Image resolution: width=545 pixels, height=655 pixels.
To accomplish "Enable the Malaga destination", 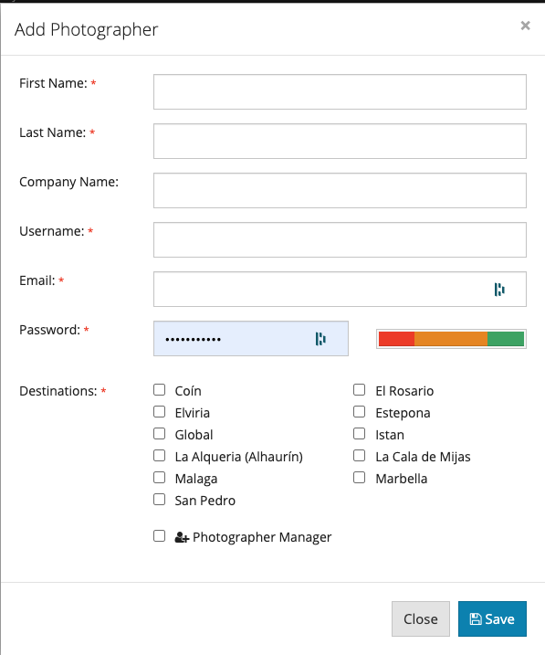I will [160, 478].
